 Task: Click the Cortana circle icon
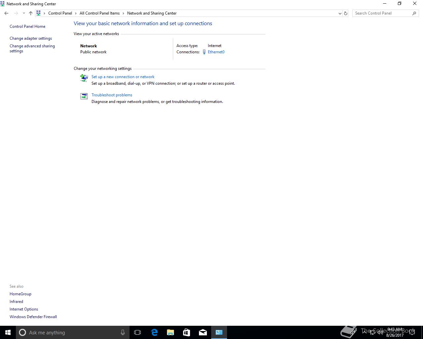[22, 332]
